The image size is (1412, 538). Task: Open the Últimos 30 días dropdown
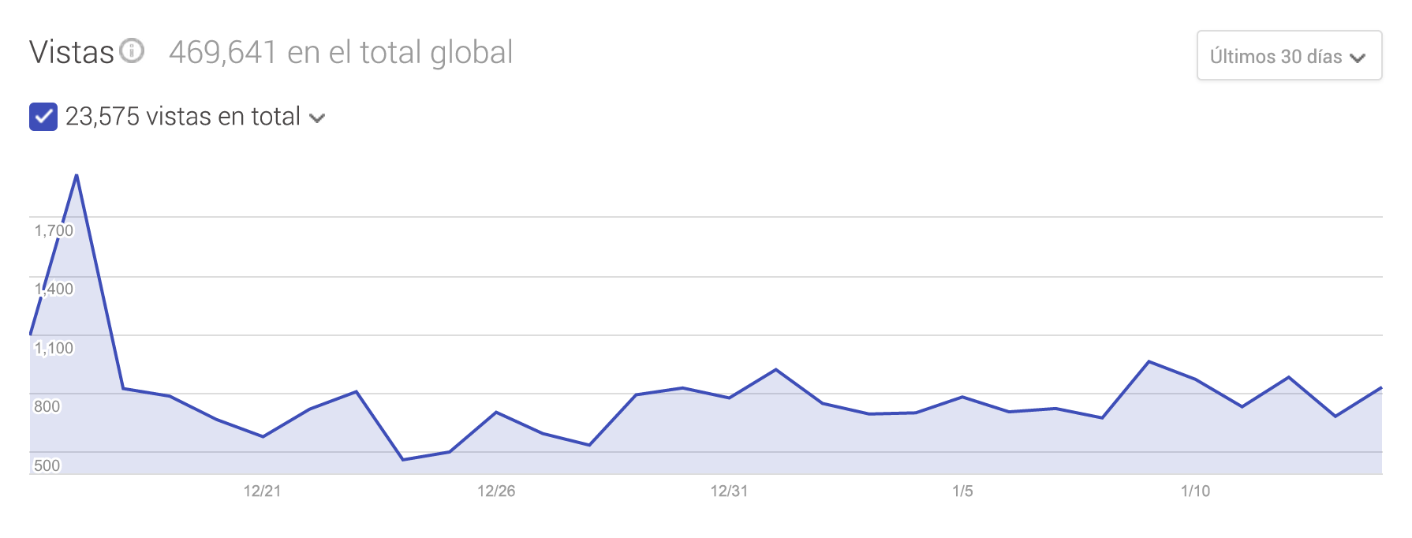click(1289, 56)
